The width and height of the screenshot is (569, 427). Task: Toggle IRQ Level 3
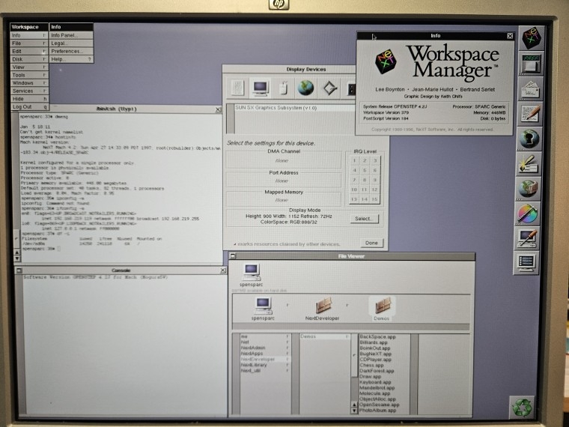pos(375,160)
